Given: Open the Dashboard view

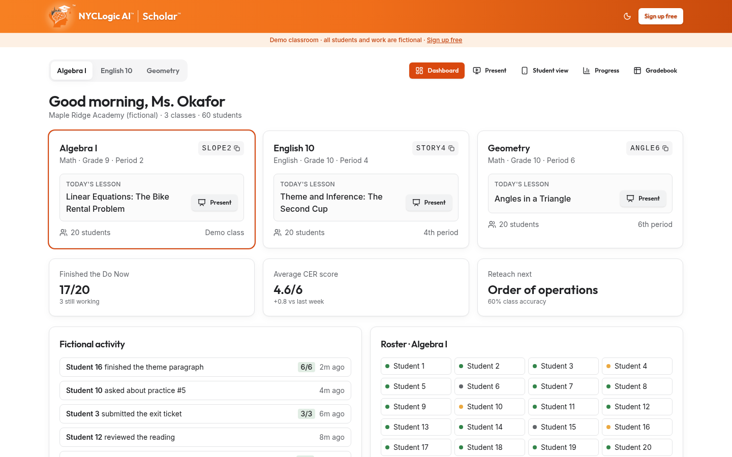Looking at the screenshot, I should pyautogui.click(x=437, y=71).
